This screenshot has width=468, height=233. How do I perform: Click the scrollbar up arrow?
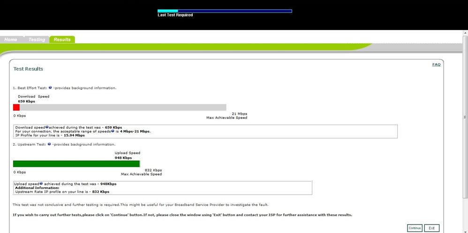[465, 32]
